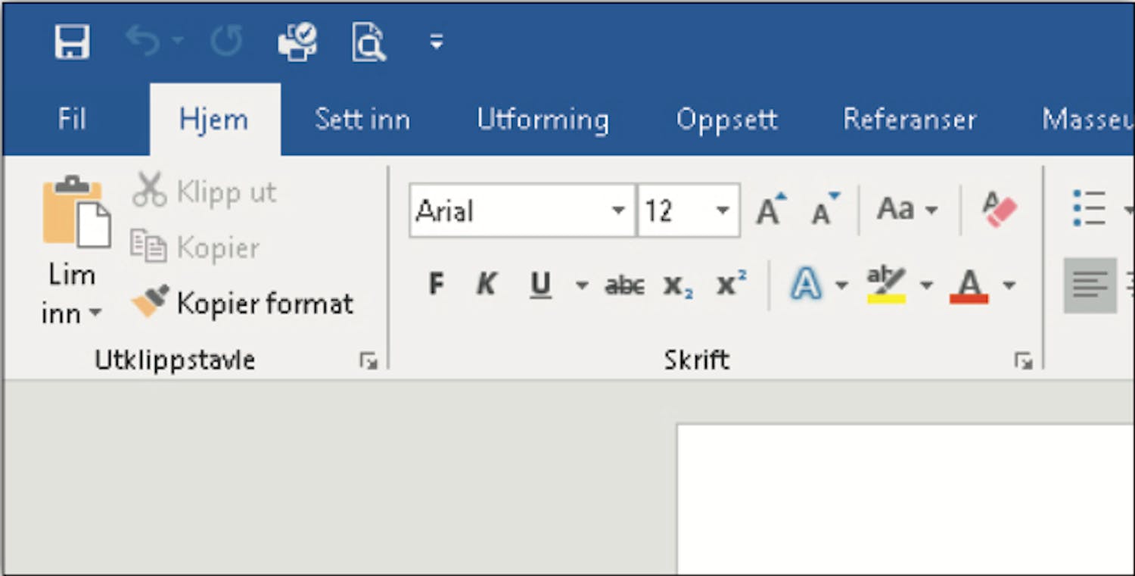Click the Save floppy disk icon
1135x576 pixels.
pos(72,41)
